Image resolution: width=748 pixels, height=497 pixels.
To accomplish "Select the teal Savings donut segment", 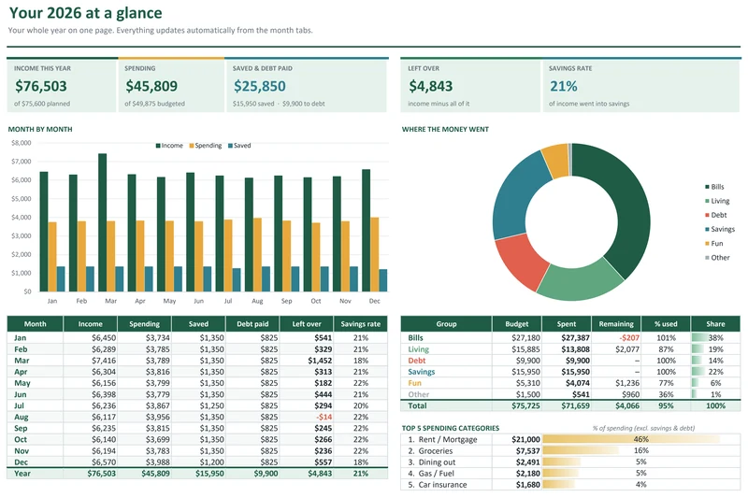I will click(x=515, y=195).
